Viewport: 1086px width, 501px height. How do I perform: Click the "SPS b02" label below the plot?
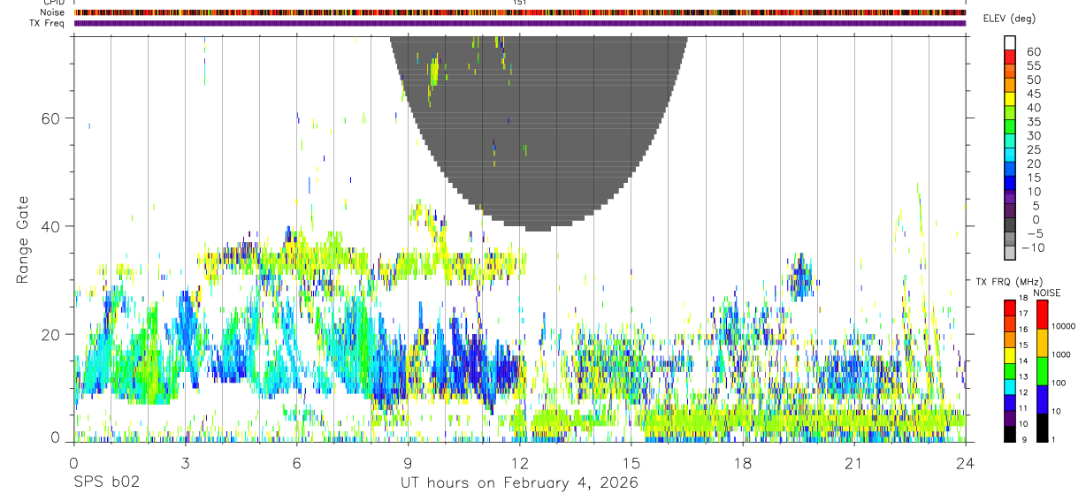pyautogui.click(x=106, y=482)
